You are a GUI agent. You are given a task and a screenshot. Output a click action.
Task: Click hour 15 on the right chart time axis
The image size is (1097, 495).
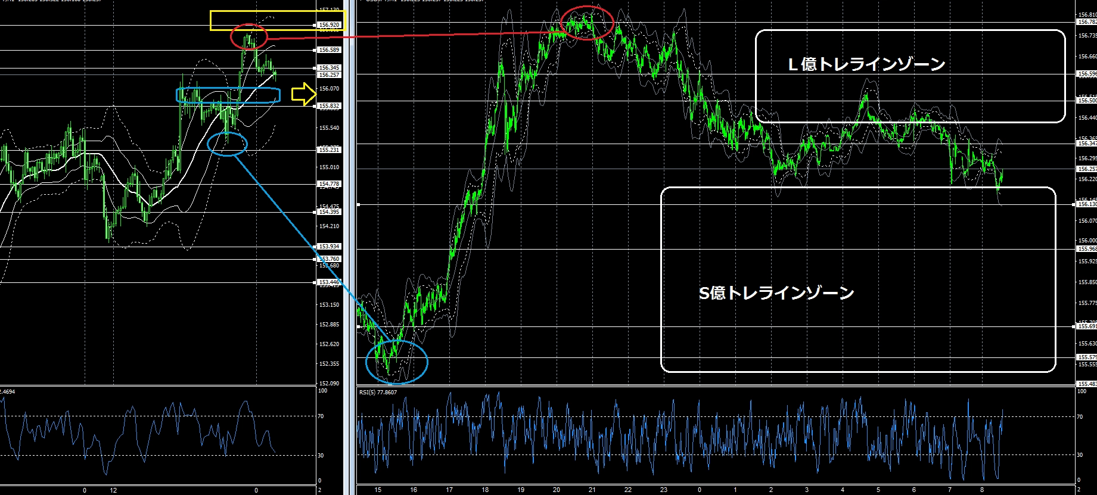378,490
